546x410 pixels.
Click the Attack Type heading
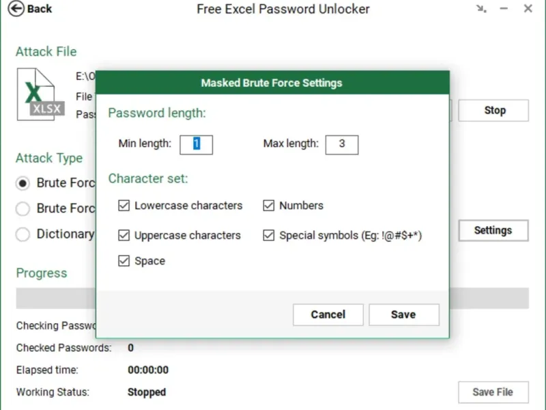(49, 158)
